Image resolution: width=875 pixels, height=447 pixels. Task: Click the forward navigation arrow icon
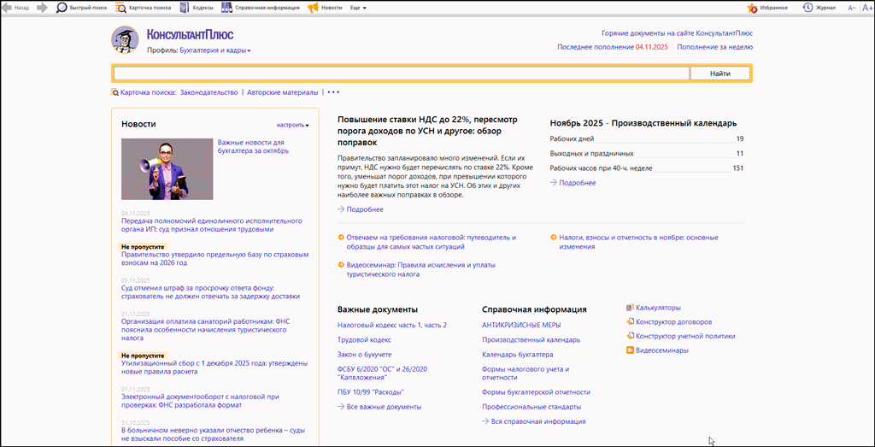point(42,8)
